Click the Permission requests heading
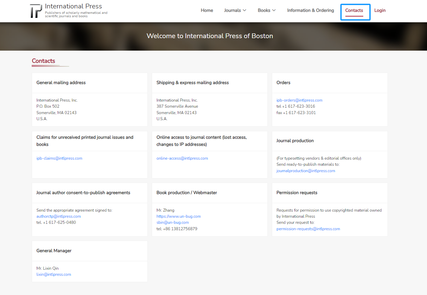Screen dimensions: 427x295 coord(297,193)
